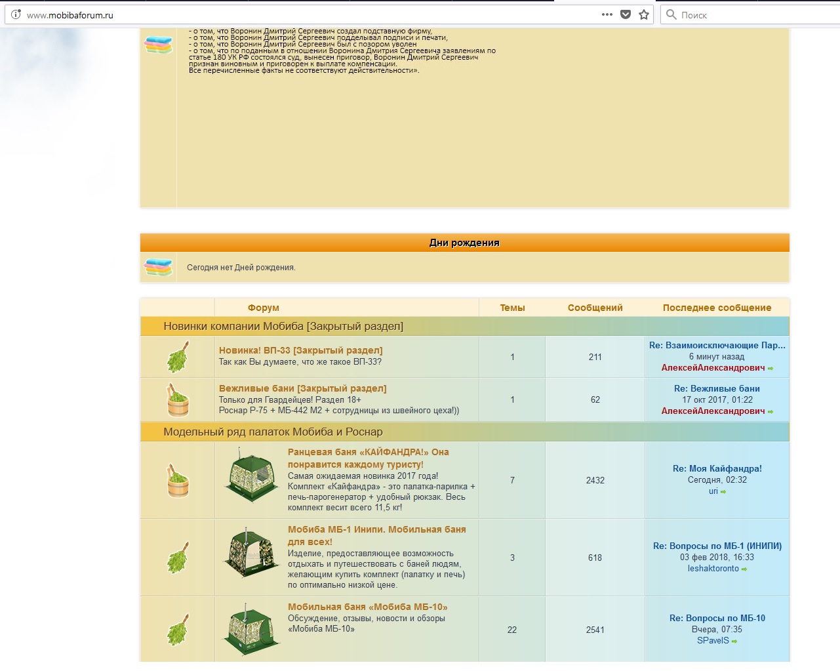Open last post Re: Моя Кайфандра!
840x671 pixels.
point(717,468)
